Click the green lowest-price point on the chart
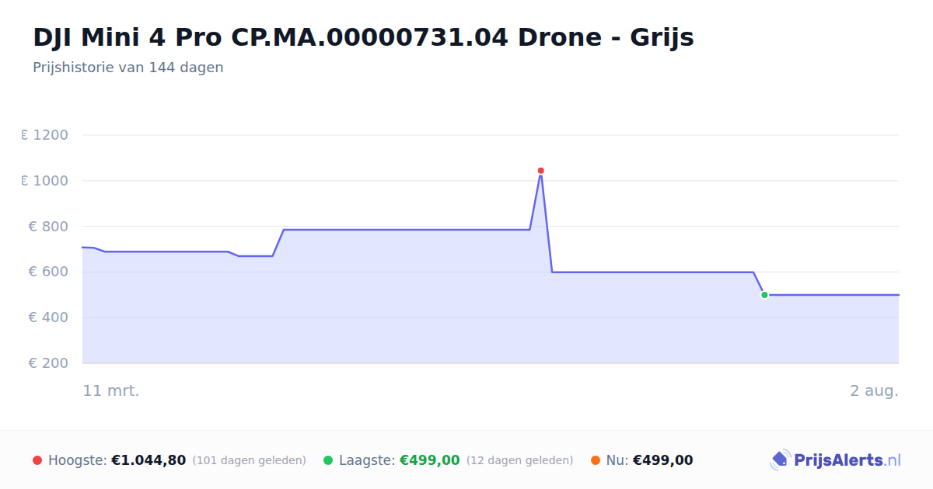The width and height of the screenshot is (933, 489). point(764,295)
